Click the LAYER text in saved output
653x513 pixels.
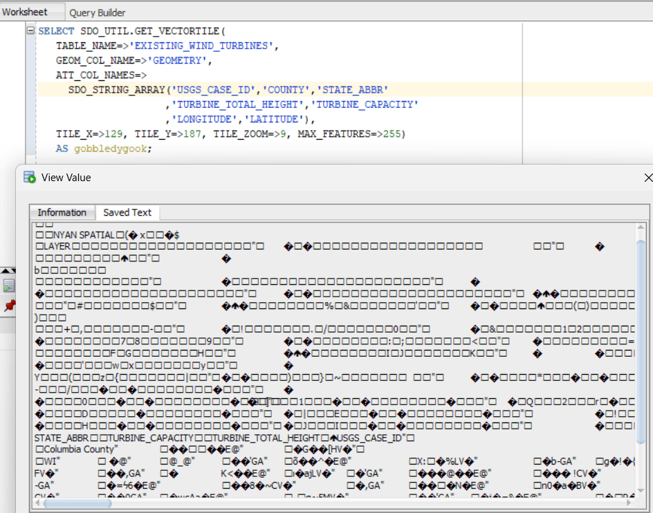[57, 247]
